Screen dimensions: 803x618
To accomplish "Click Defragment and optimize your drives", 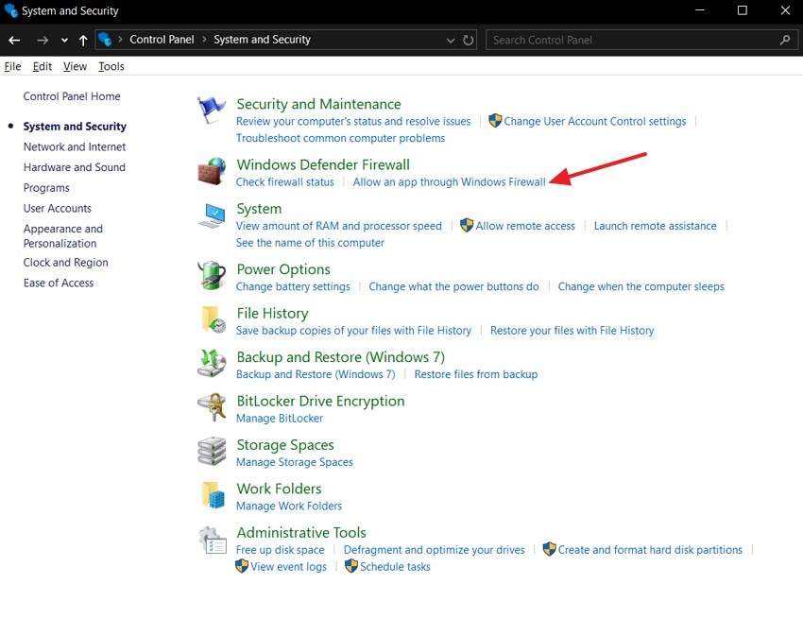I will pyautogui.click(x=434, y=550).
